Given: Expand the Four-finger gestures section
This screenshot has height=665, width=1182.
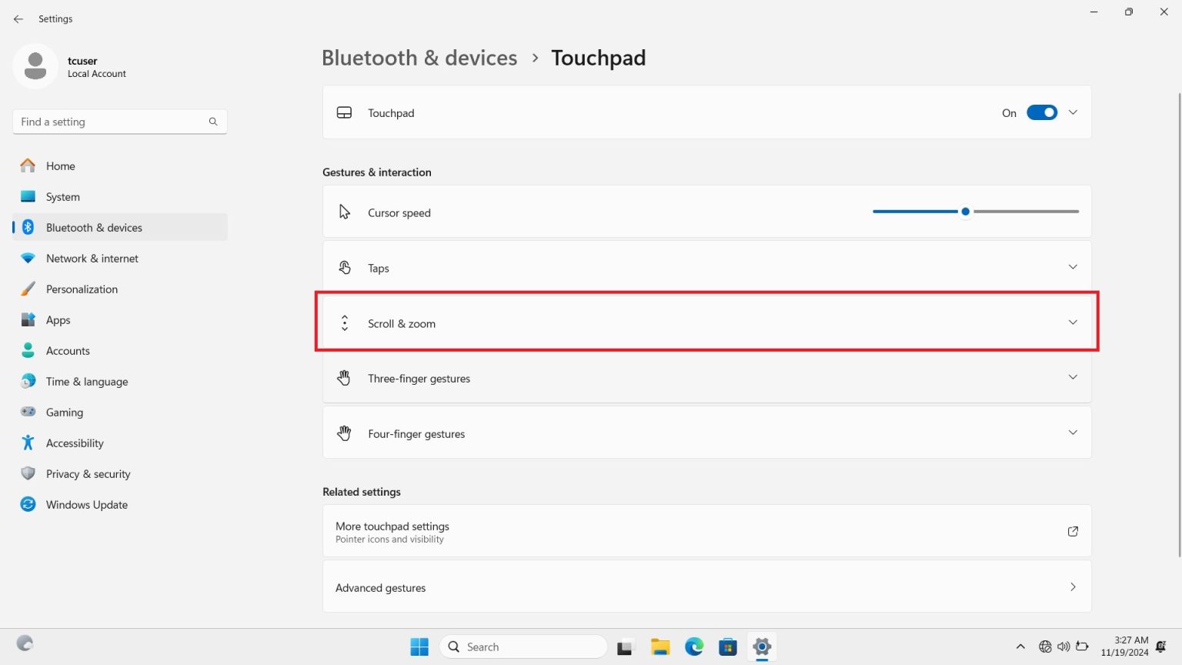Looking at the screenshot, I should (x=706, y=433).
